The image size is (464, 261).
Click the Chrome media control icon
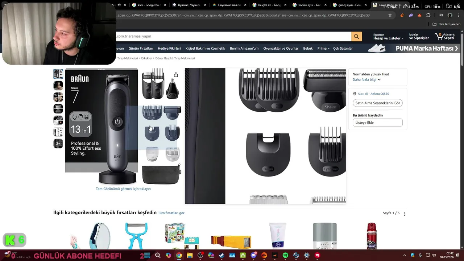click(441, 15)
